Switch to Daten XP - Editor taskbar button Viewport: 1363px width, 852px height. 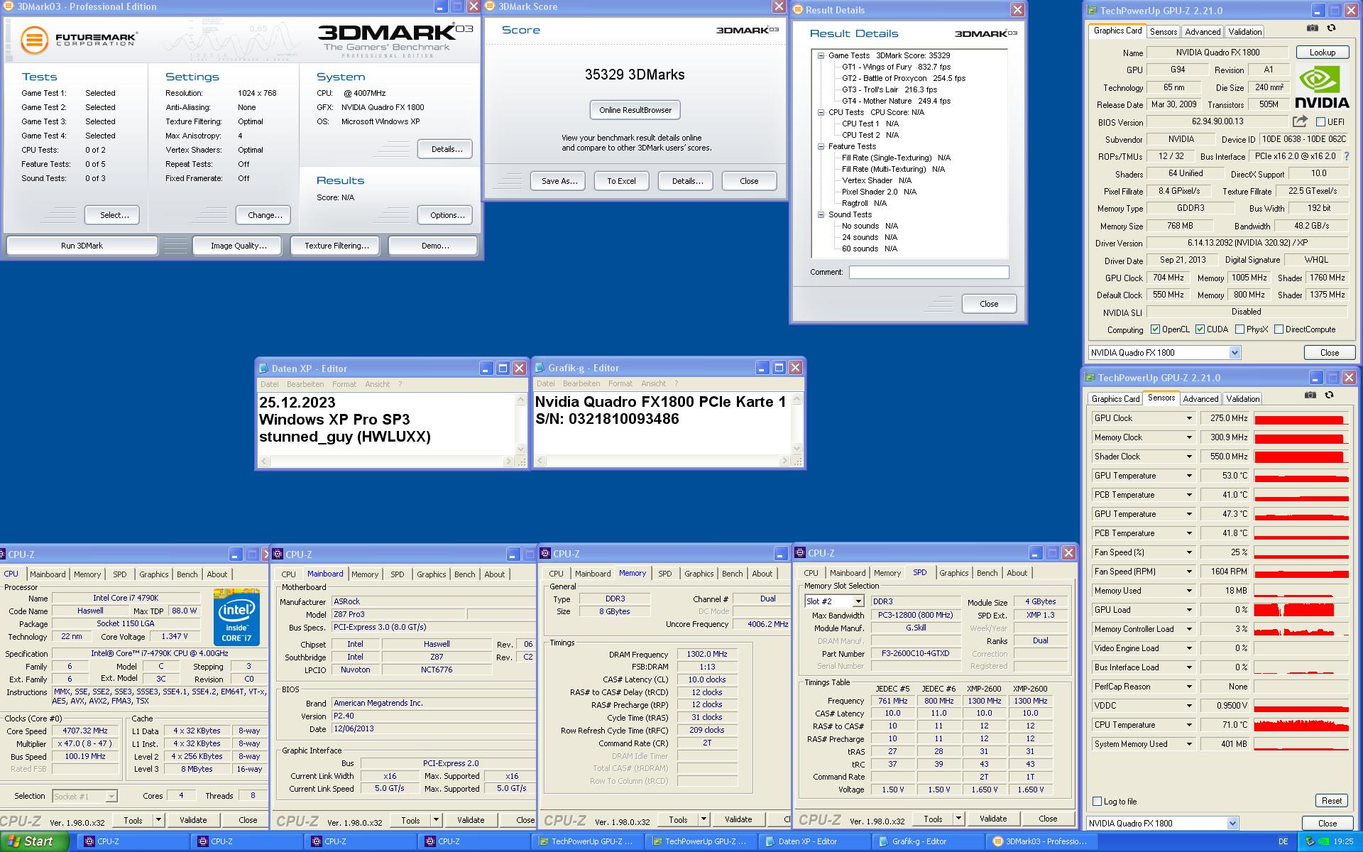coord(814,841)
